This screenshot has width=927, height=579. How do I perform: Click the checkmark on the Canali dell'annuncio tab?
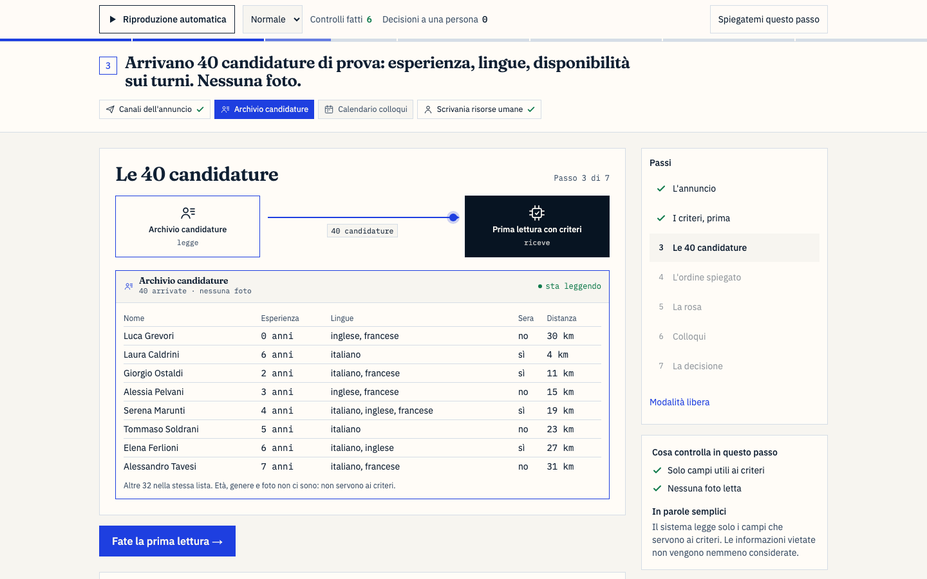tap(200, 109)
